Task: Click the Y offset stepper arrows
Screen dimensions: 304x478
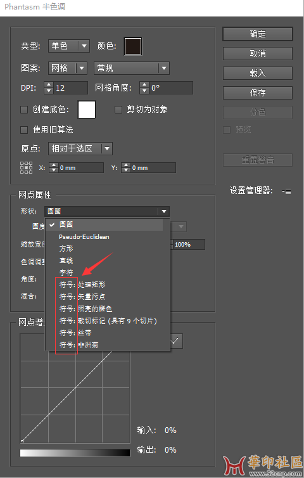Action: [x=126, y=167]
